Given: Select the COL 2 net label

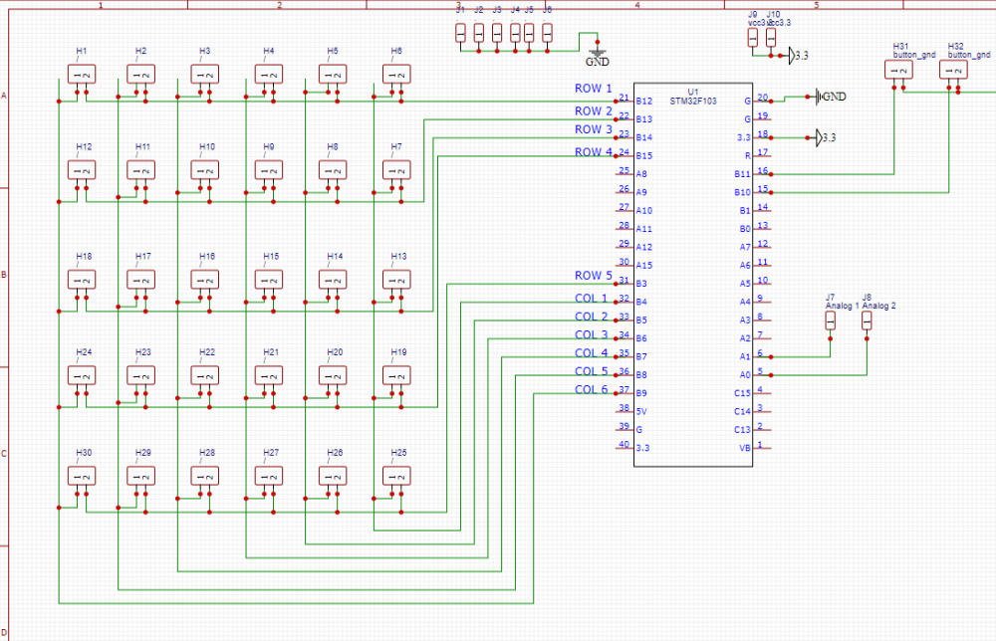Looking at the screenshot, I should 592,317.
